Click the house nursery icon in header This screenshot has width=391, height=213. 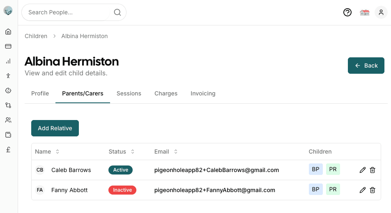coord(364,12)
